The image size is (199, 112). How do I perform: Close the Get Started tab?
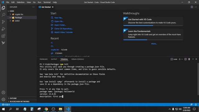pyautogui.click(x=53, y=7)
